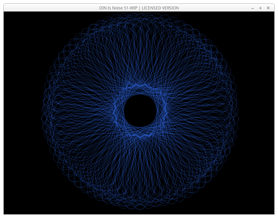Click empty title bar left of the window title

point(51,8)
